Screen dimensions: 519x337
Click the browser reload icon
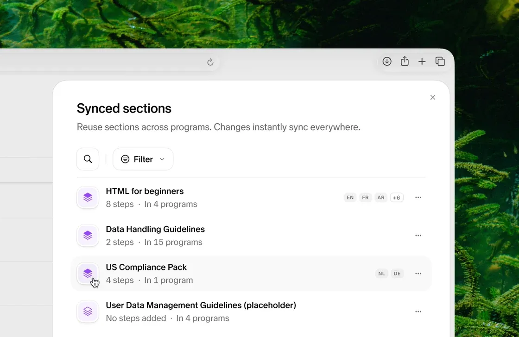210,62
